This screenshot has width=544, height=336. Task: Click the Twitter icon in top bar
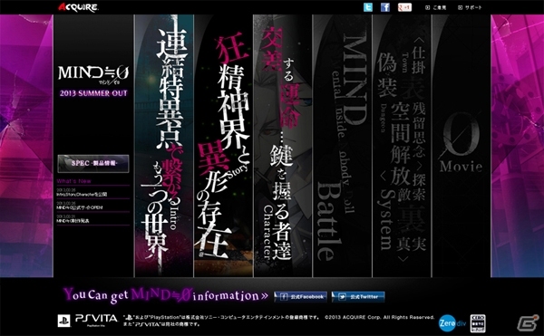pos(368,7)
